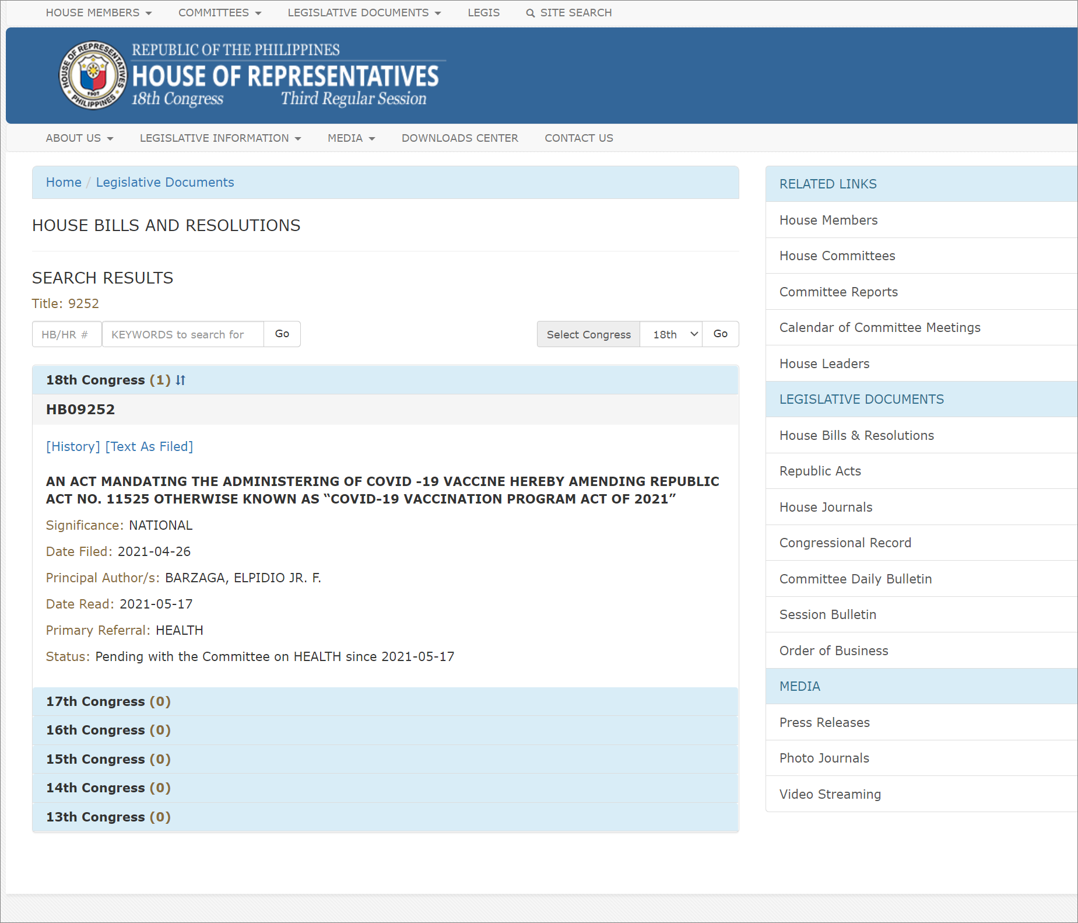The height and width of the screenshot is (923, 1078).
Task: Expand the 15th Congress section
Action: point(385,759)
